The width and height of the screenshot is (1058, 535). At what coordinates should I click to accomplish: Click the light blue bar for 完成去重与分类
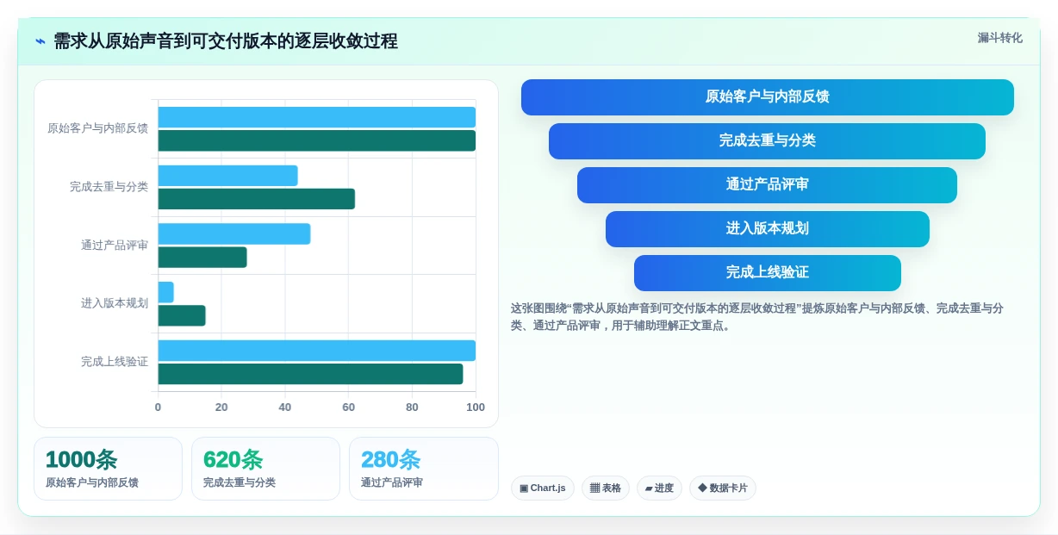click(227, 176)
